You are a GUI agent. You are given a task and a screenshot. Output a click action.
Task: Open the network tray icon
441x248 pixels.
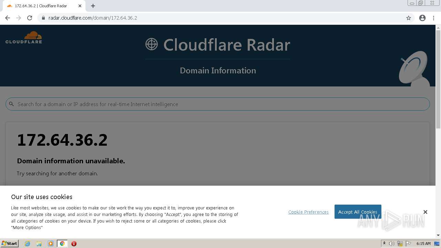400,244
